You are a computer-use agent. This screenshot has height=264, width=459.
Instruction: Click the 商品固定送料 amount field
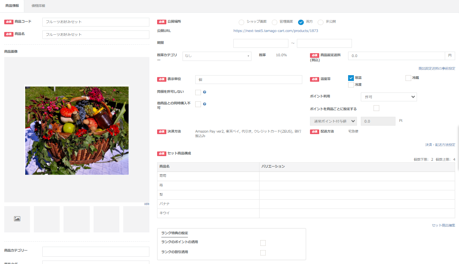(396, 55)
